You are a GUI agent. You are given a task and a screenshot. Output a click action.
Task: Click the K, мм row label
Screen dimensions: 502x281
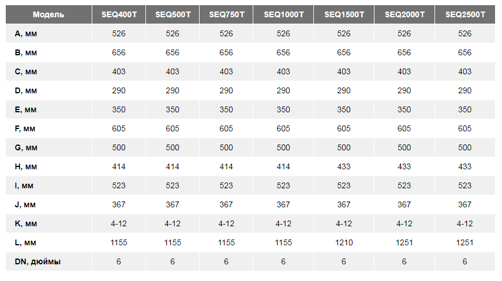[25, 223]
